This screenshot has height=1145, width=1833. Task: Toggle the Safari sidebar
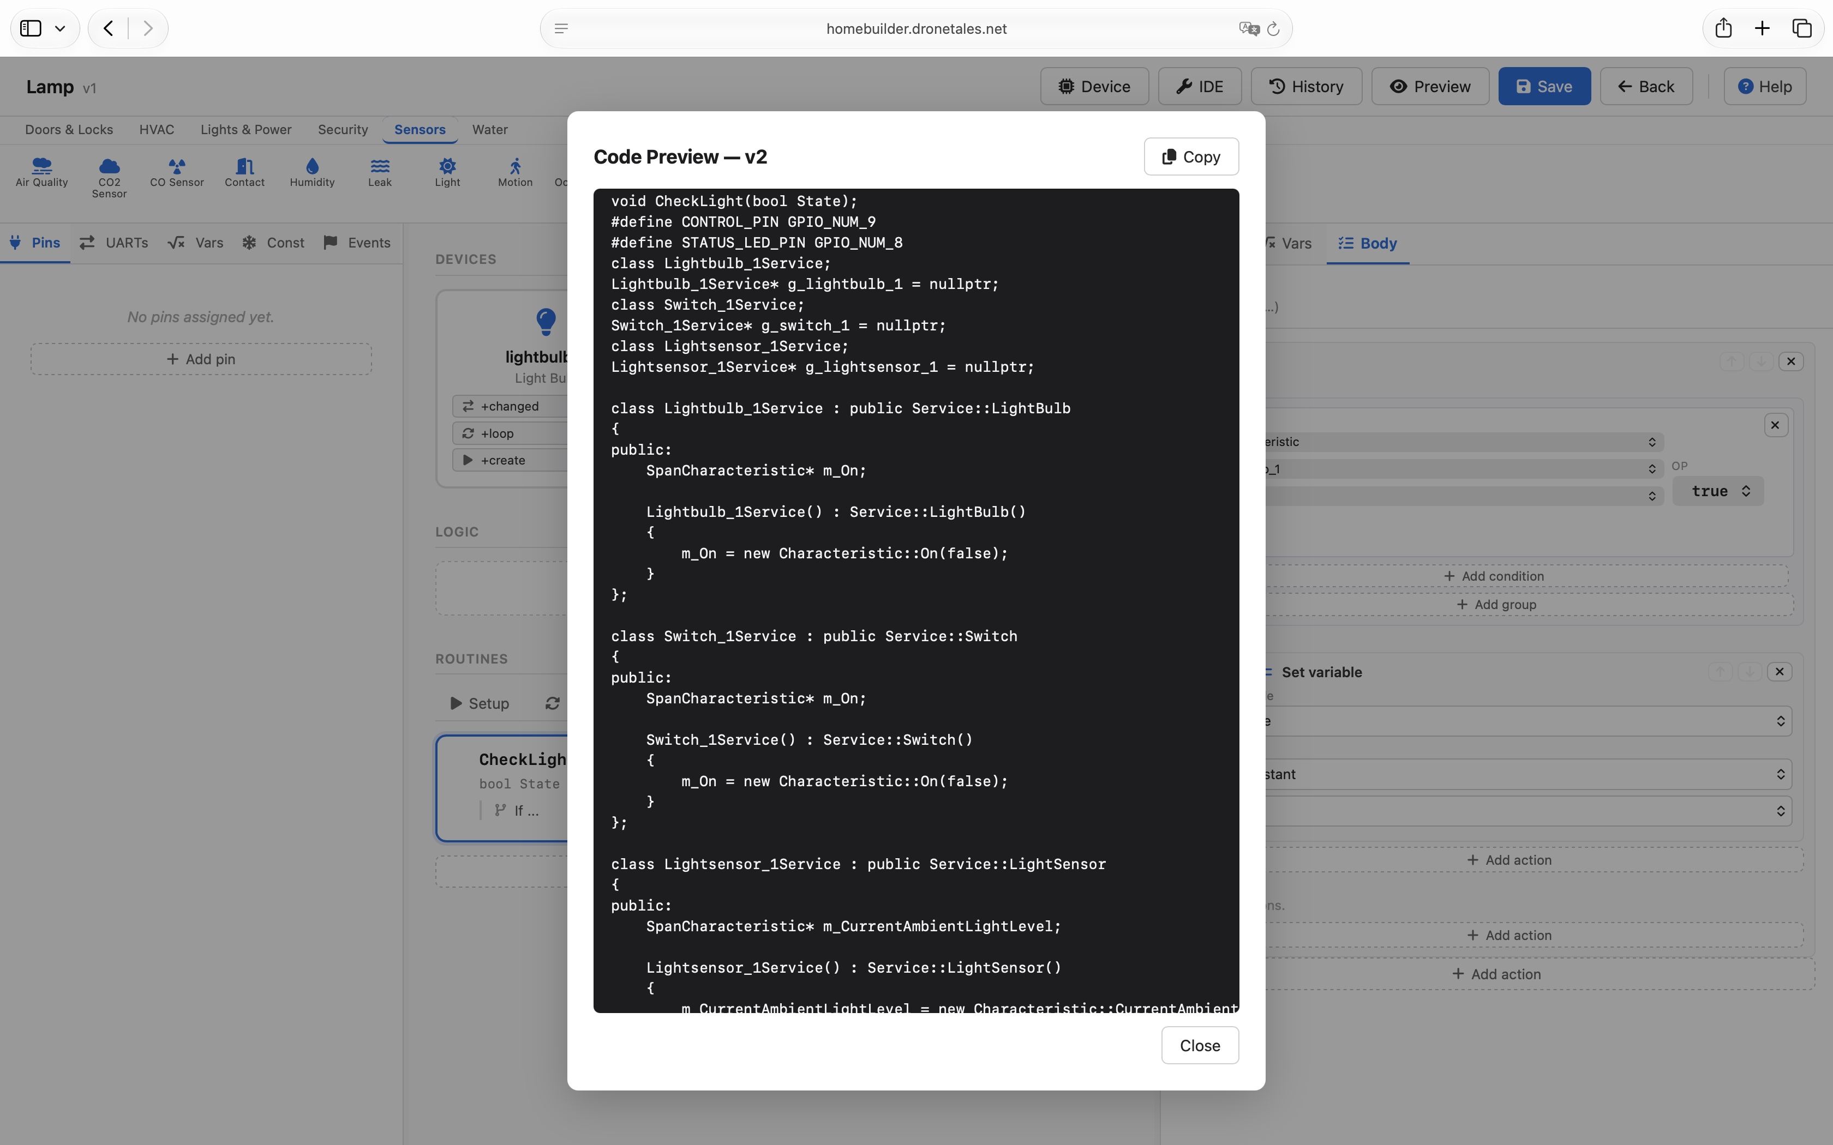31,28
